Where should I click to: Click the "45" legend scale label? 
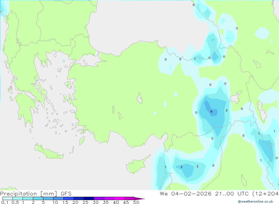coord(126,202)
